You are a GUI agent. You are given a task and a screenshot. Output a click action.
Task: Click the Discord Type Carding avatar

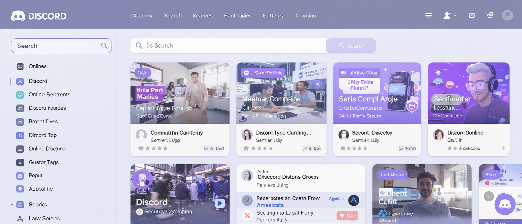(247, 135)
